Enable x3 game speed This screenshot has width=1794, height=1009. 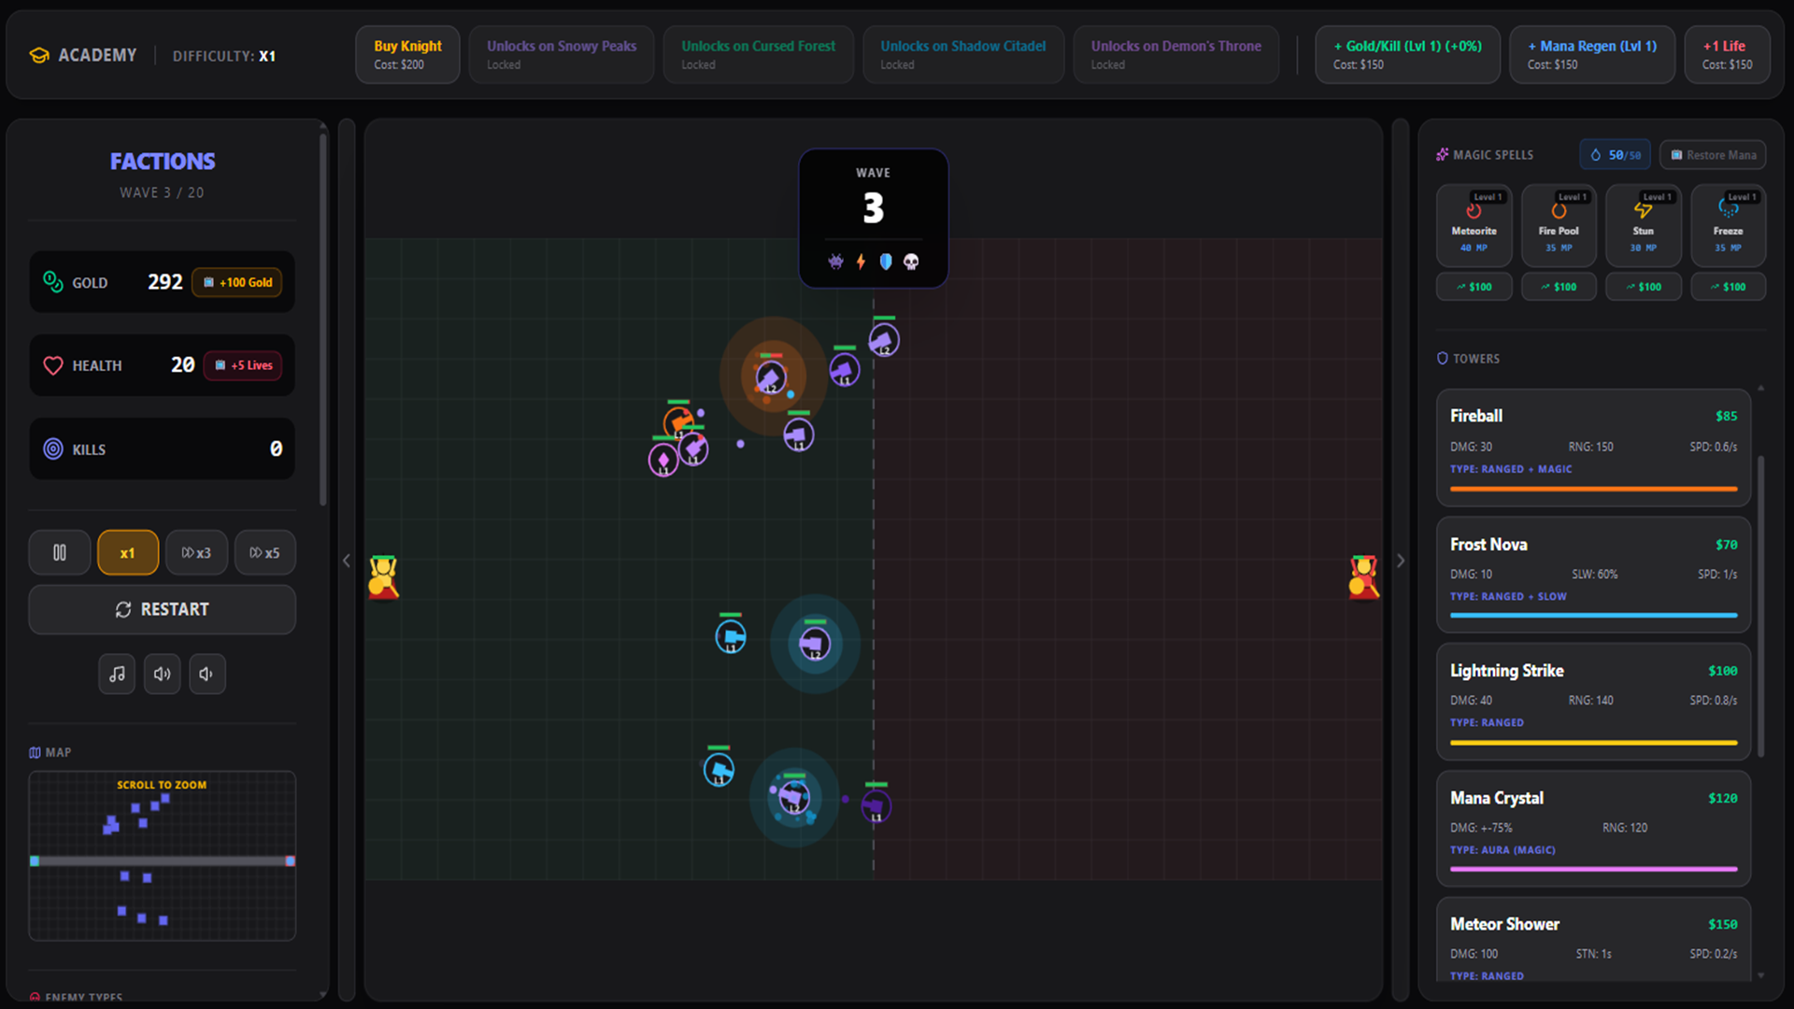point(196,552)
